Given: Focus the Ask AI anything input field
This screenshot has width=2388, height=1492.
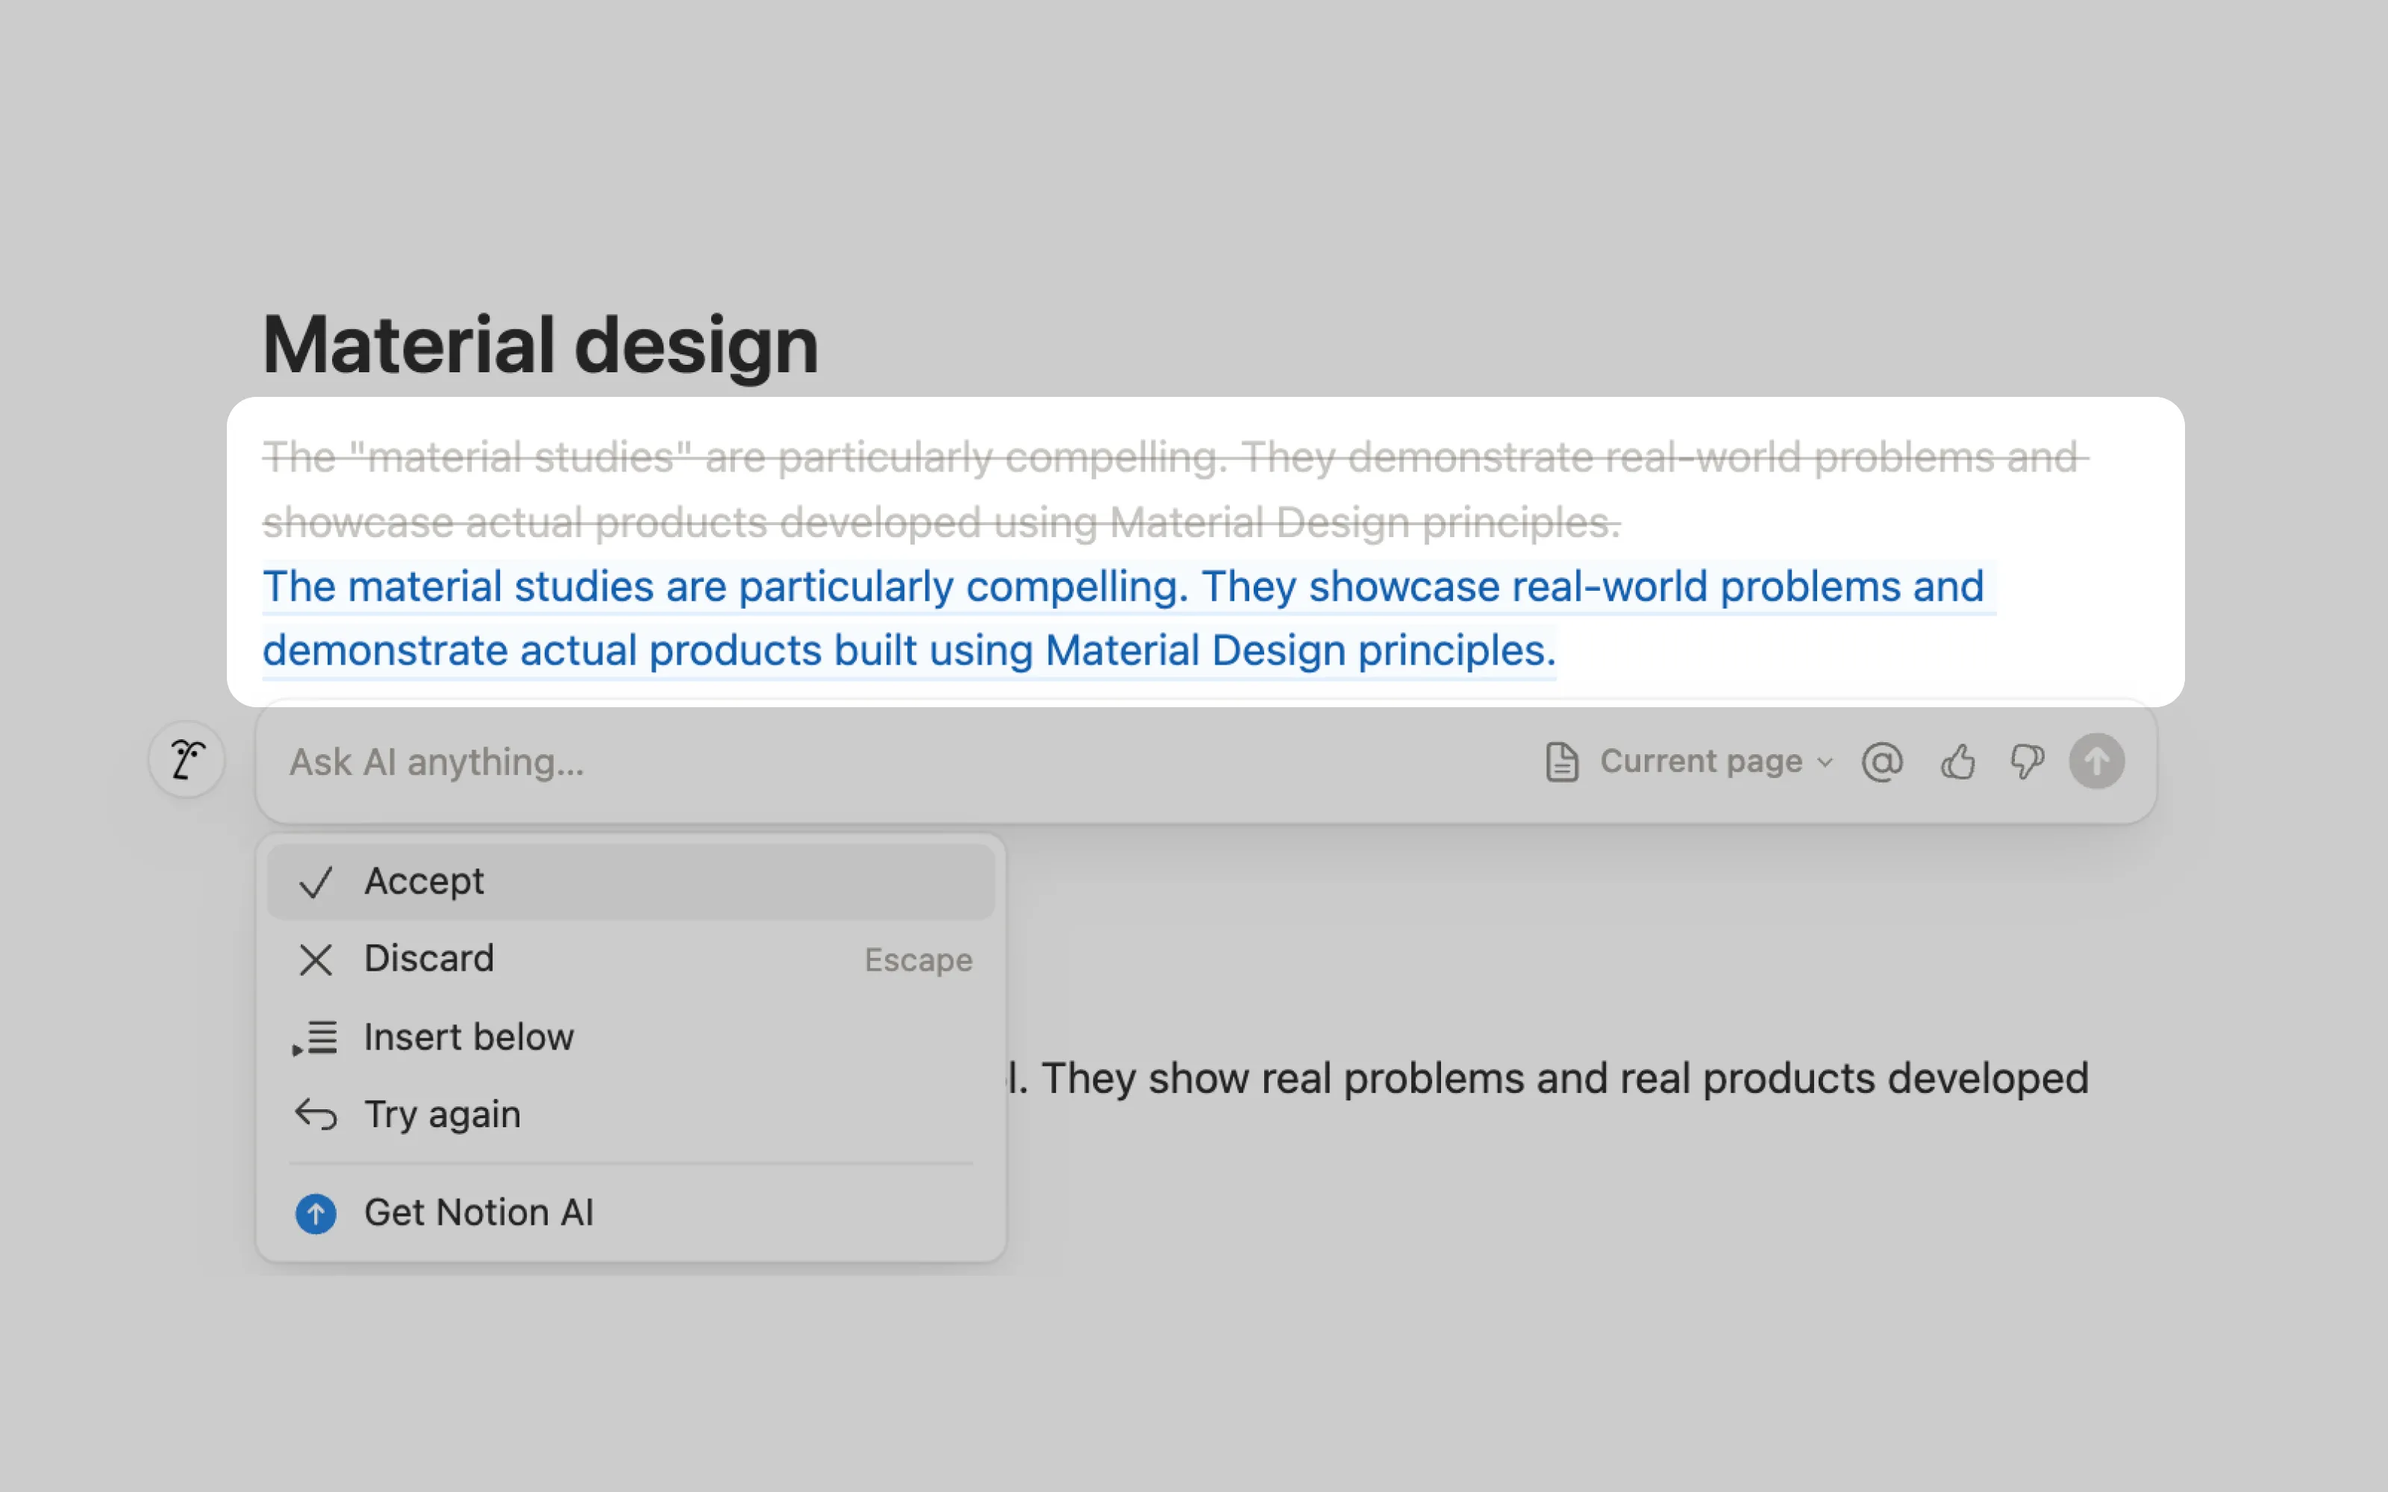Looking at the screenshot, I should 888,762.
